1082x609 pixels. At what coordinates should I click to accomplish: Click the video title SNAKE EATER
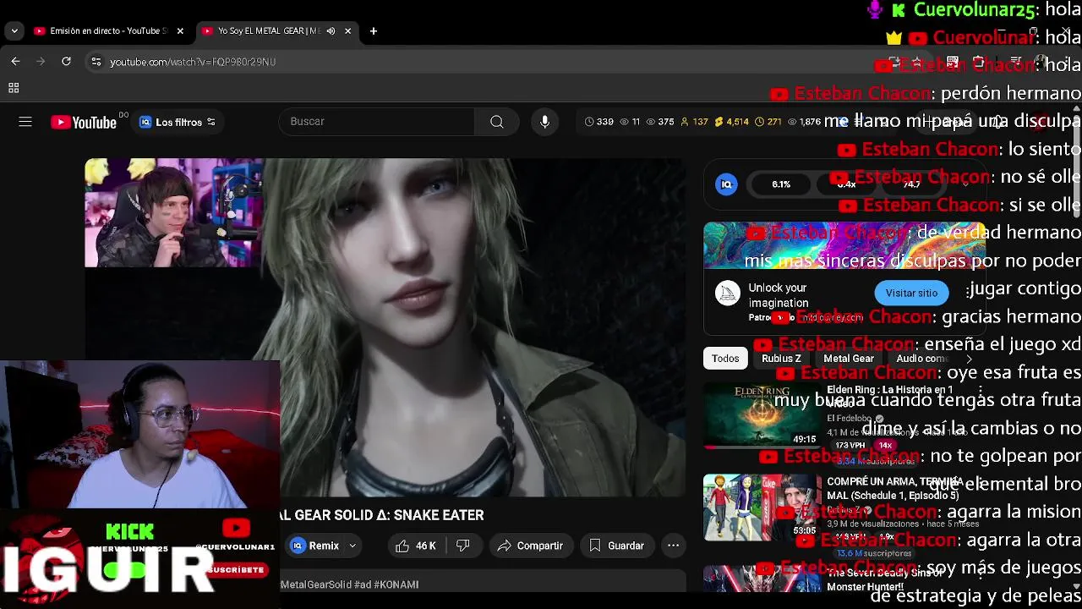point(382,515)
